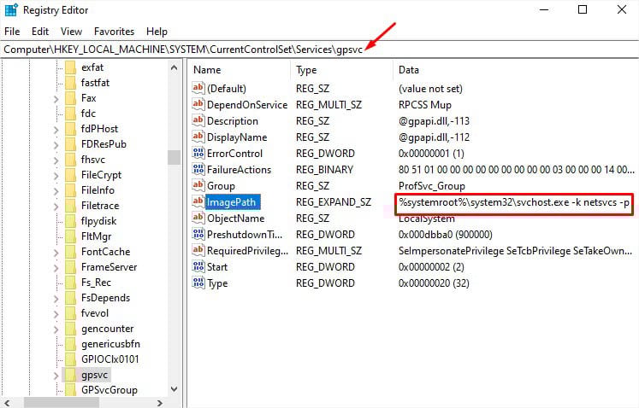Expand the fhsvc key
Image resolution: width=639 pixels, height=408 pixels.
tap(56, 160)
